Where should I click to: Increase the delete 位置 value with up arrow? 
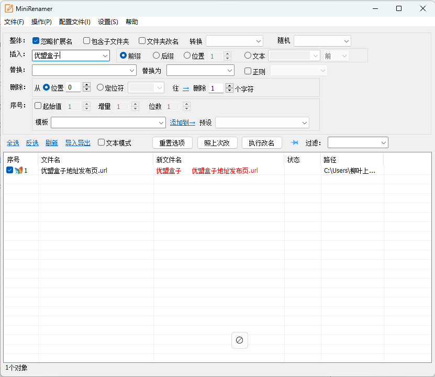coord(86,85)
